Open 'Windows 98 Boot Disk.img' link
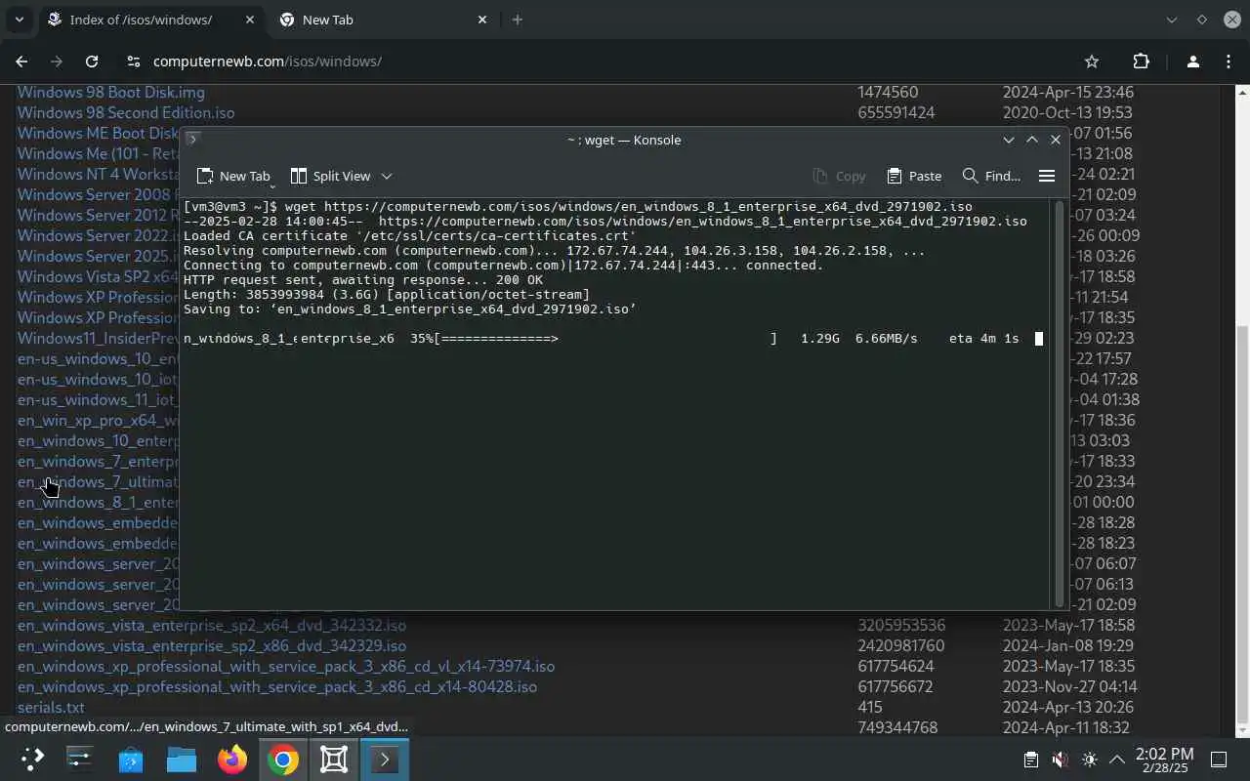 coord(111,92)
